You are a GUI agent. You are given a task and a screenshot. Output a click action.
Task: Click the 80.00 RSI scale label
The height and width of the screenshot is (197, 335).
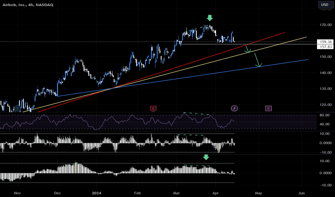tap(324, 115)
